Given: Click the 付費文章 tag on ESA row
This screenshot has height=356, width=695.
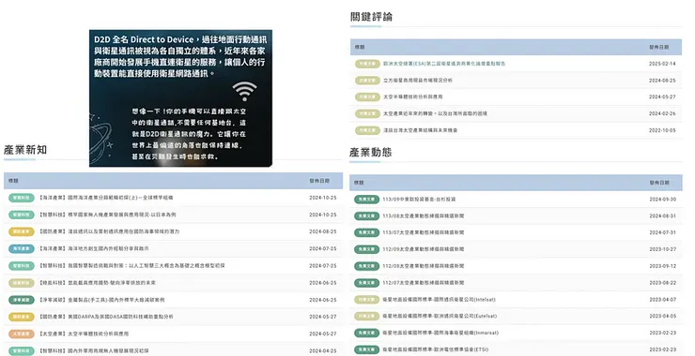Looking at the screenshot, I should tap(367, 64).
